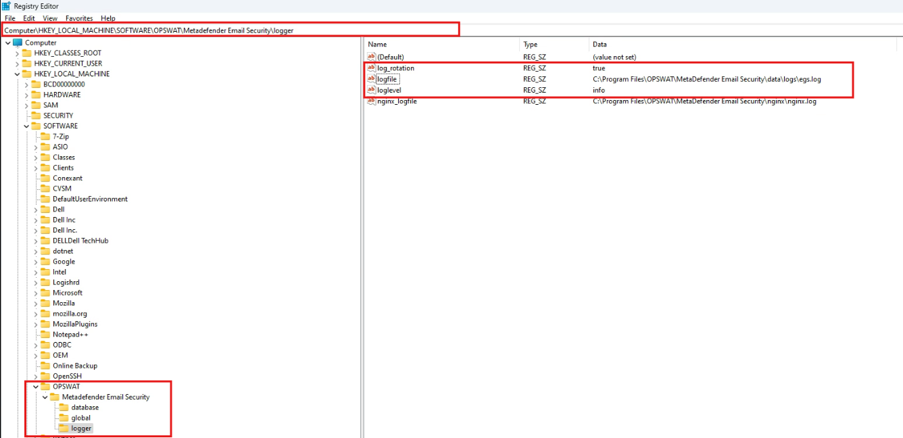Select the Conexant key
The width and height of the screenshot is (903, 438).
click(68, 178)
